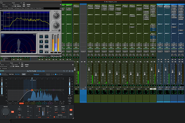
Task: Click Graph to Mem in PAZ toolbar
Action: point(30,8)
